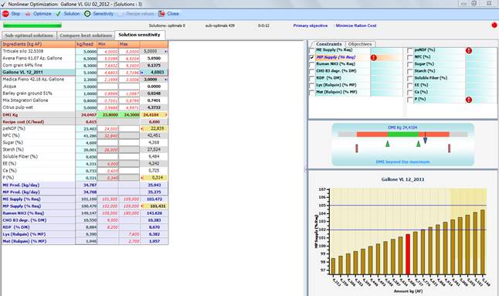Click the Close door icon

click(x=161, y=14)
